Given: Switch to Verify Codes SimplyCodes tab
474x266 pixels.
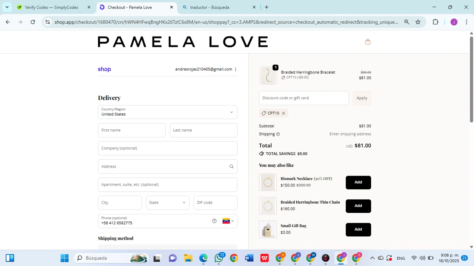Looking at the screenshot, I should pos(52,7).
